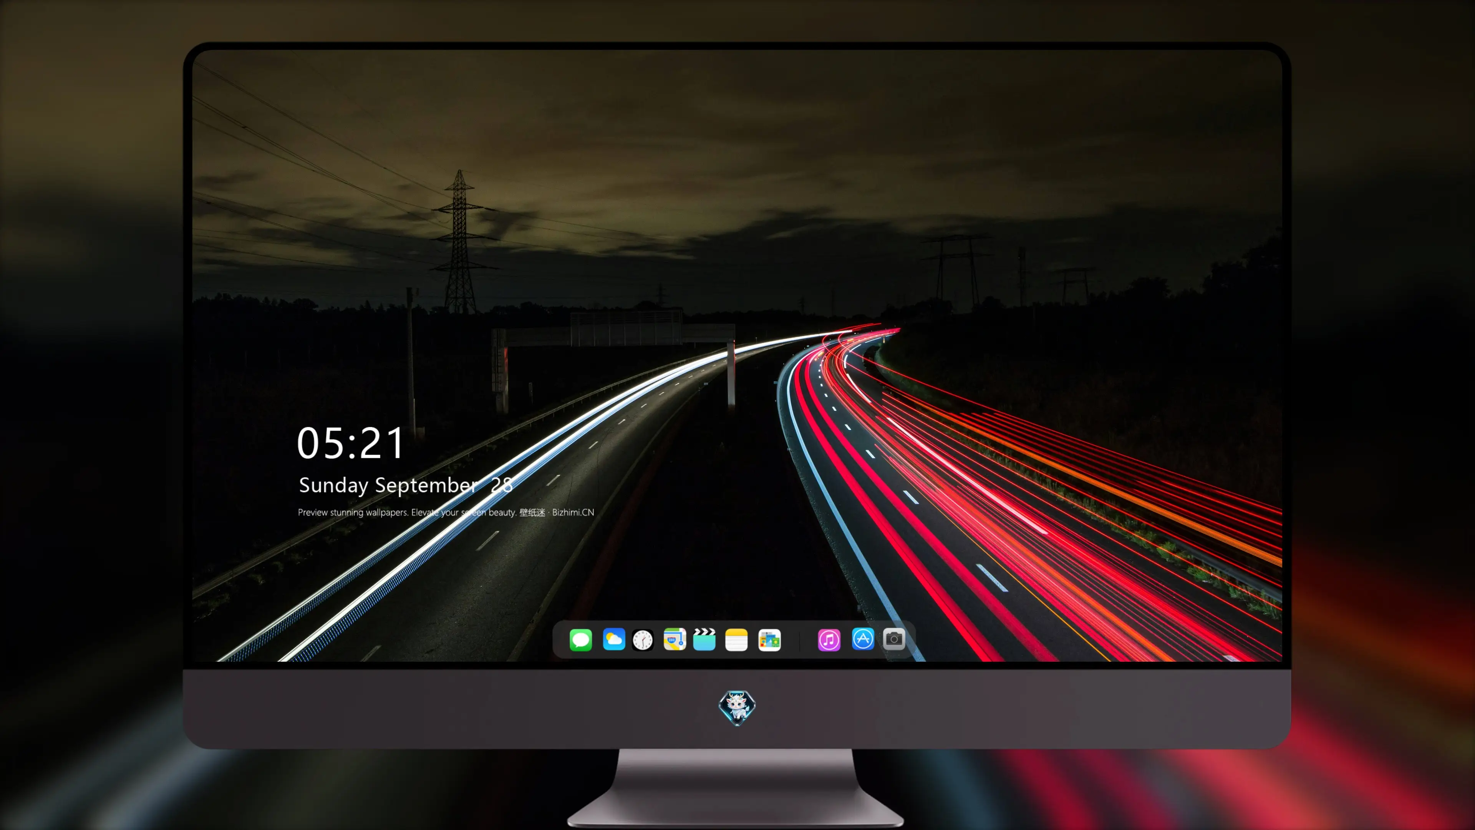Launch the Maps app from the dock
This screenshot has width=1475, height=830.
[675, 639]
